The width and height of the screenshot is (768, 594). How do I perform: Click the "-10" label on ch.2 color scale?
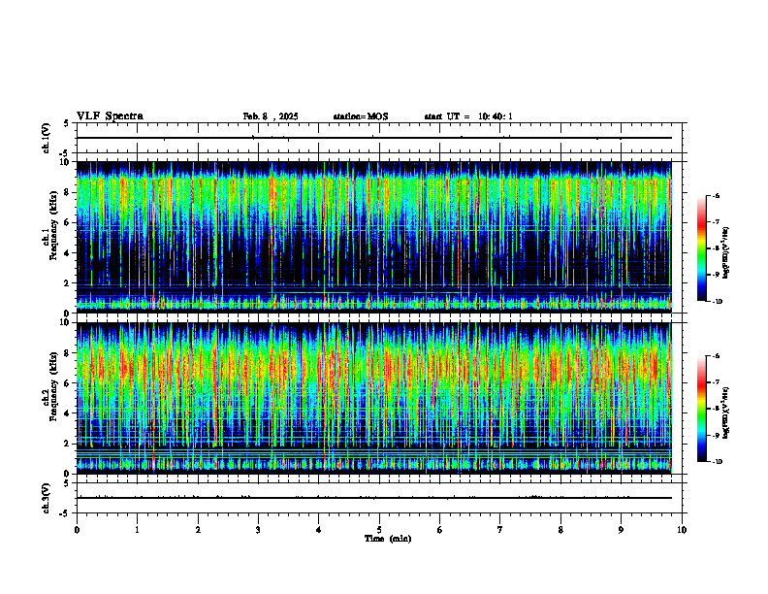717,462
